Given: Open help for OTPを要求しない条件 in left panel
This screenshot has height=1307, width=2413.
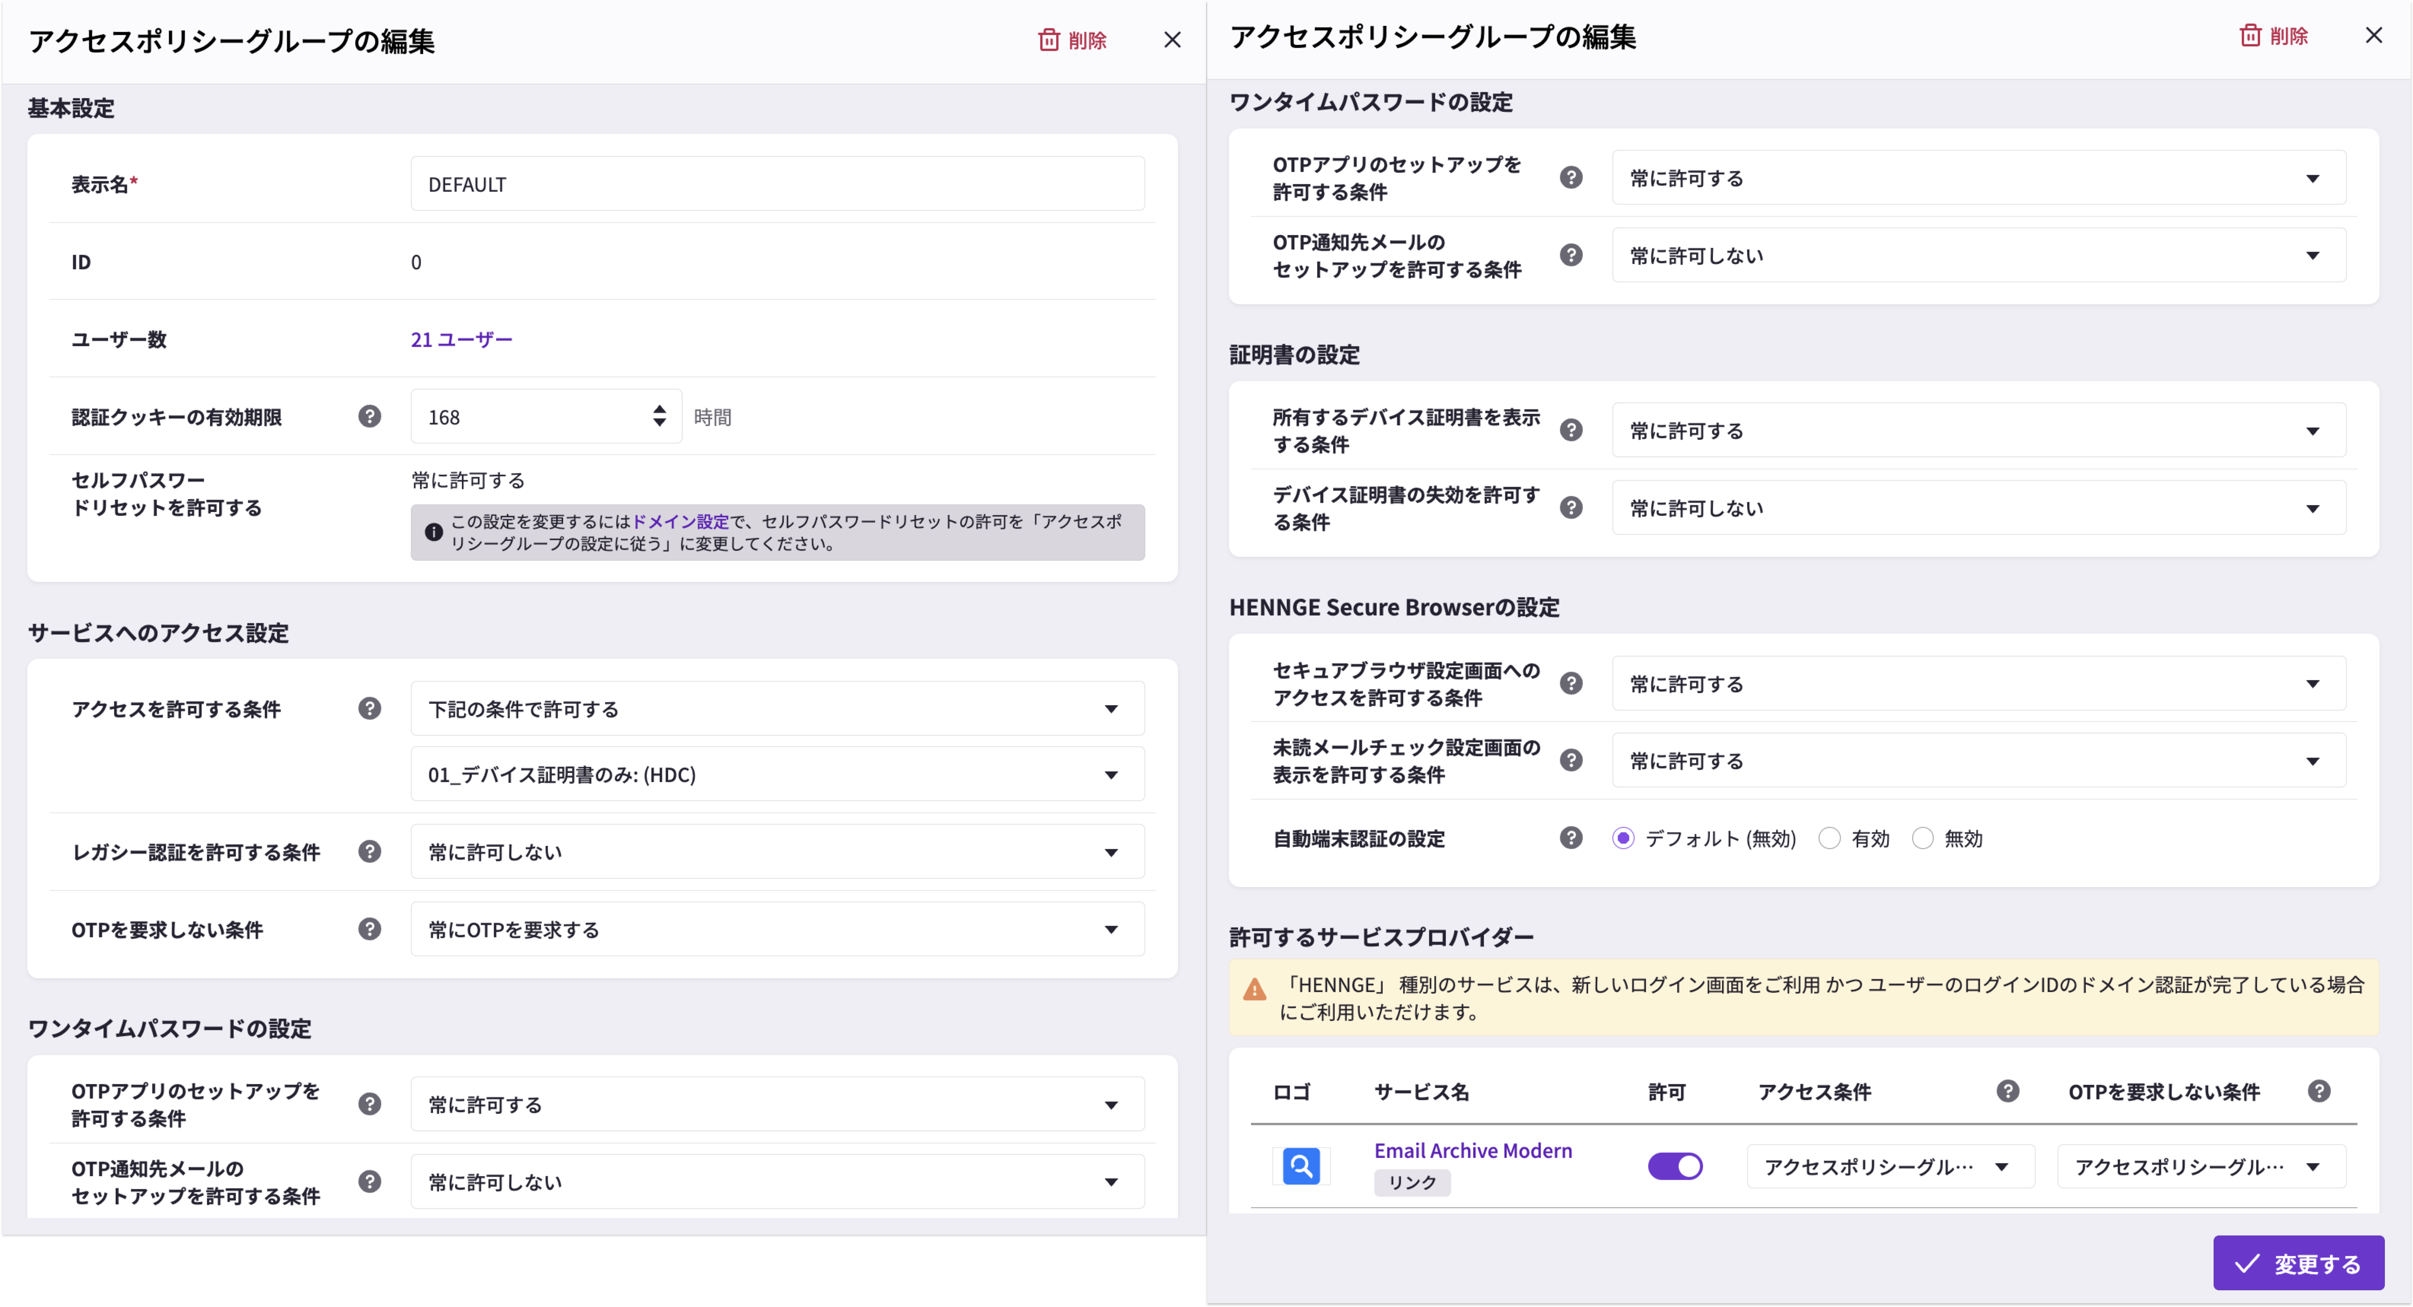Looking at the screenshot, I should 369,929.
